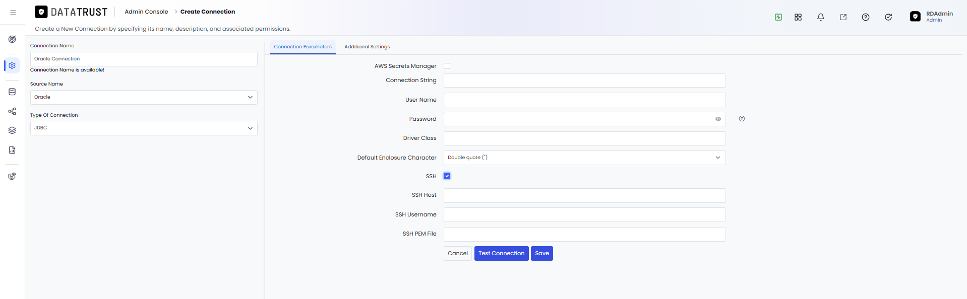Viewport: 967px width, 299px height.
Task: Focus the SSH Username field
Action: click(585, 214)
